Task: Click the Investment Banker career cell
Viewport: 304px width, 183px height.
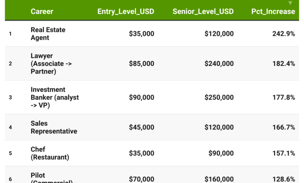Action: (x=55, y=97)
